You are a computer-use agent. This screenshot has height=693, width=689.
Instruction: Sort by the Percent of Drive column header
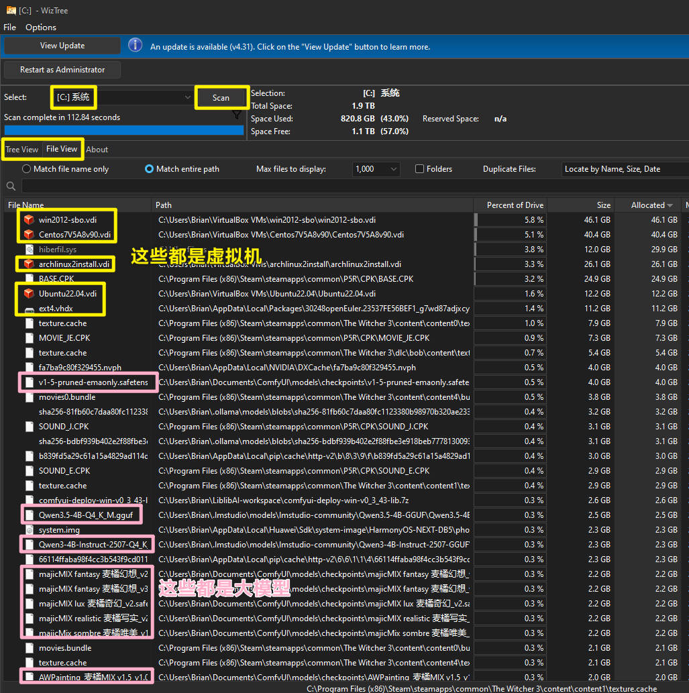(510, 205)
